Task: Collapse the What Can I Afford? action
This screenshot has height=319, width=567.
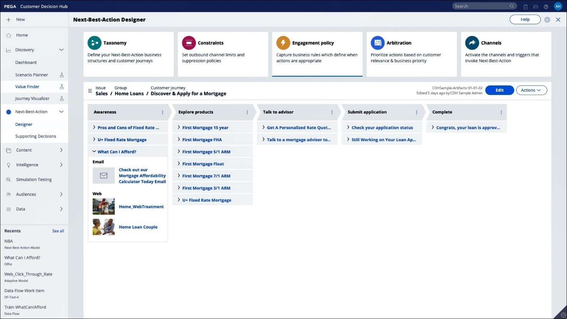Action: coord(94,152)
